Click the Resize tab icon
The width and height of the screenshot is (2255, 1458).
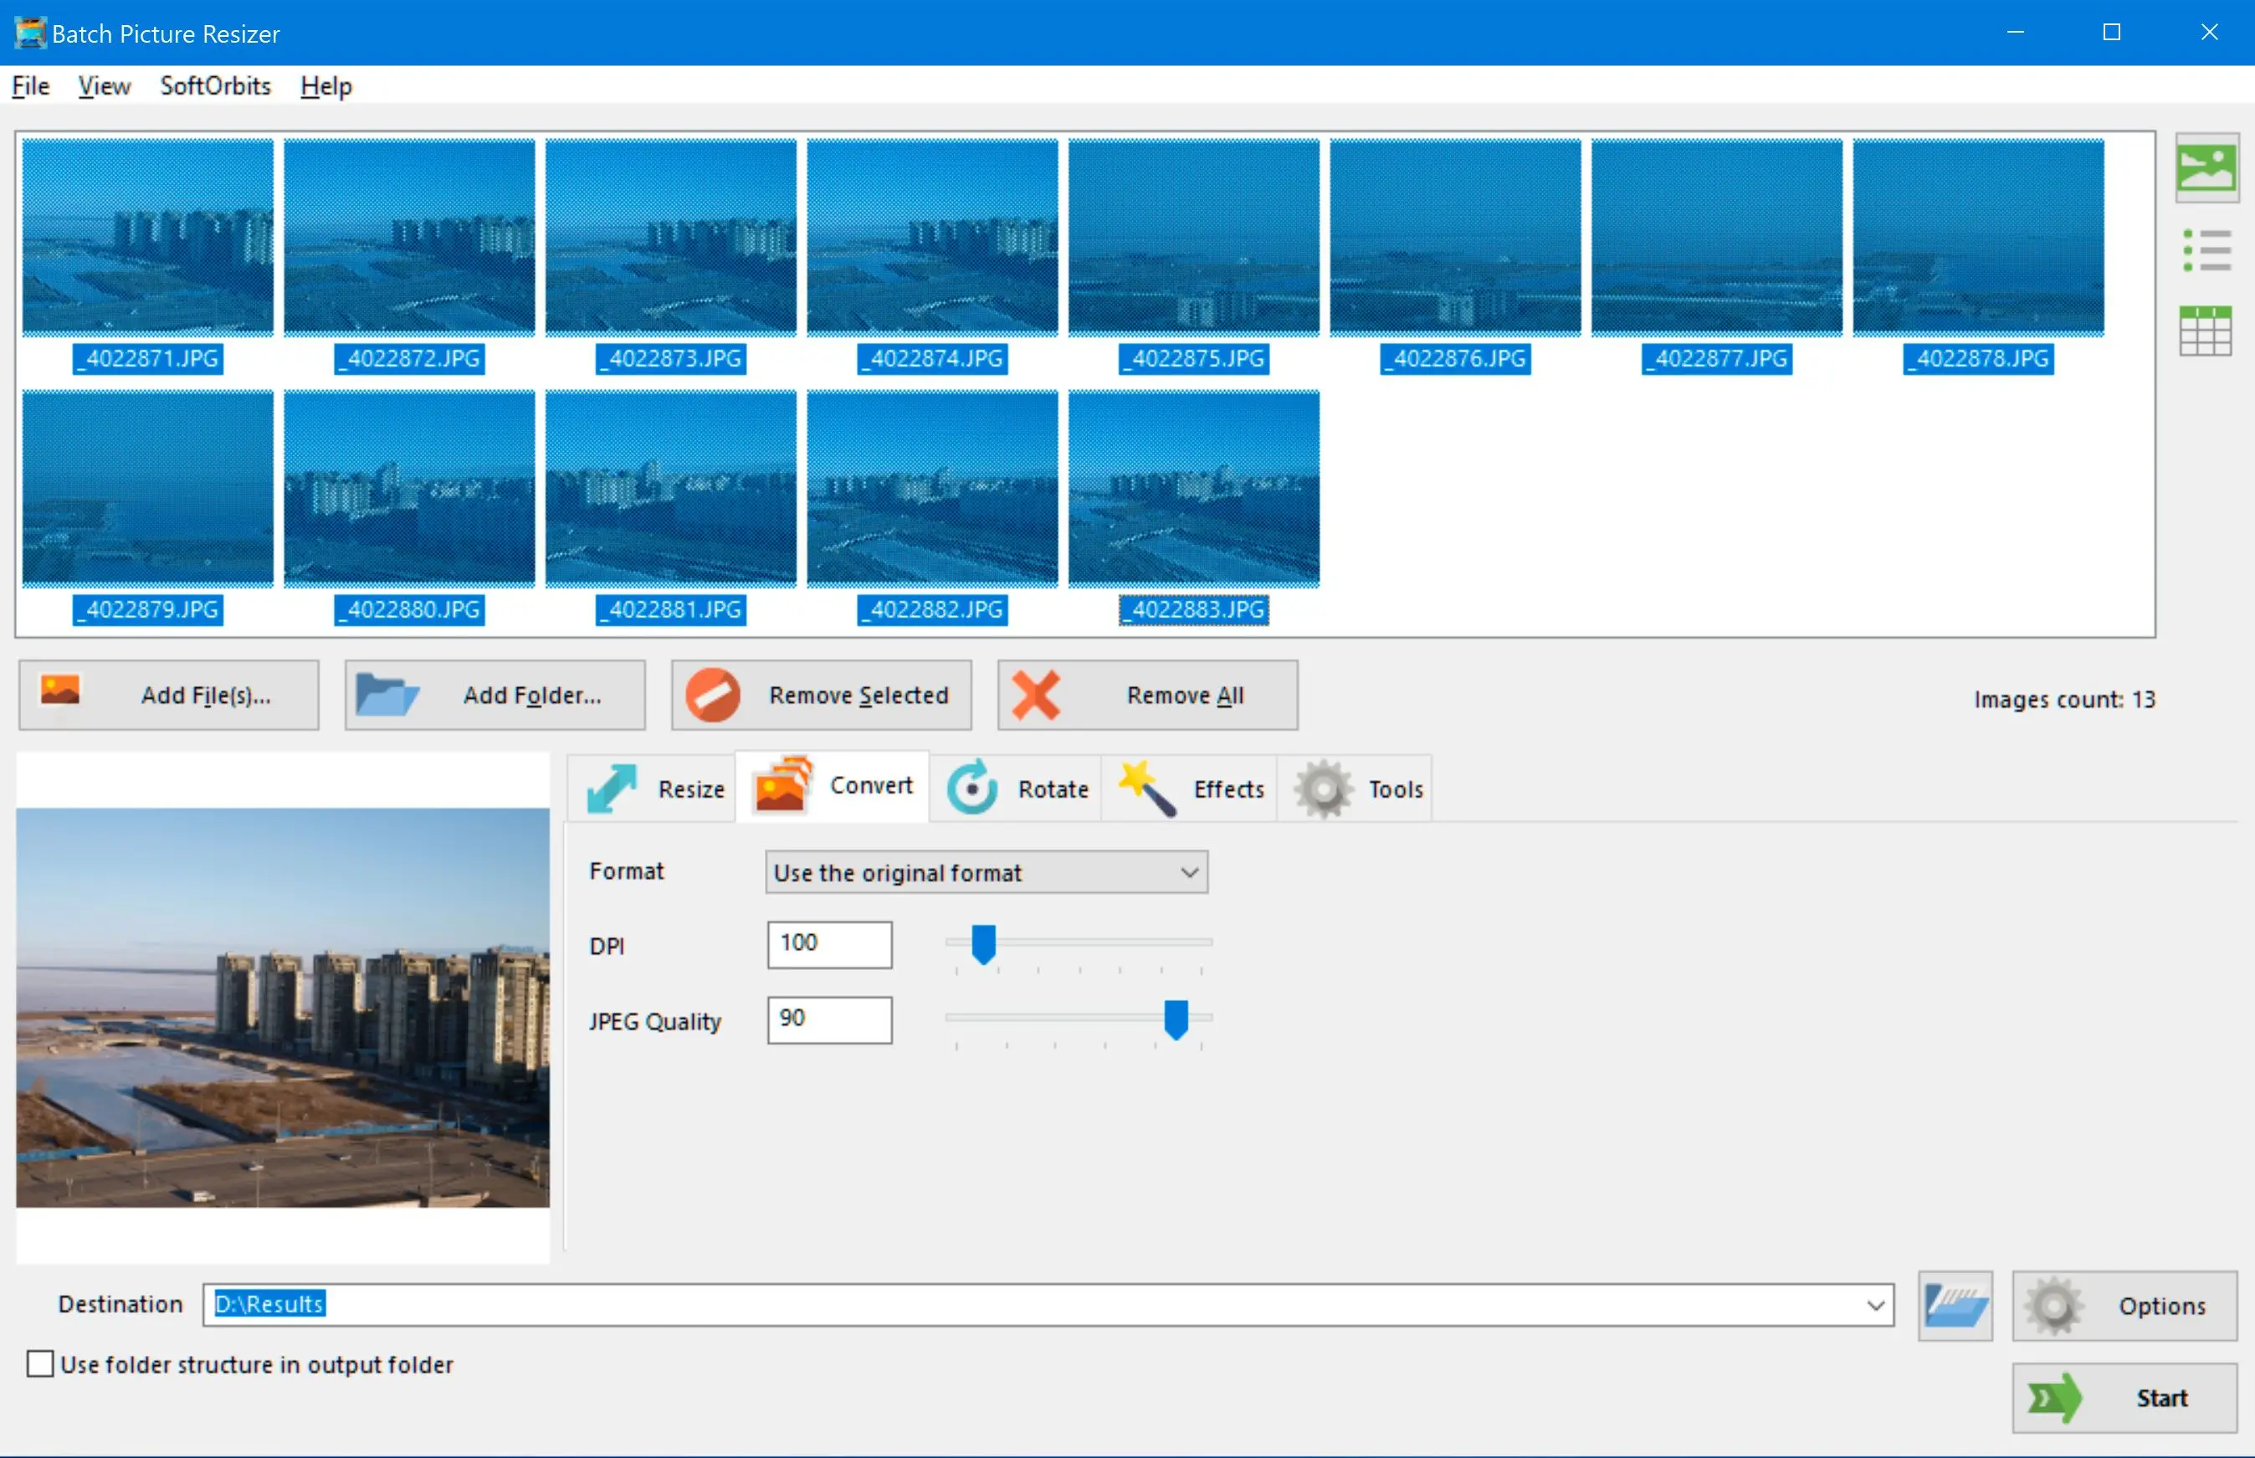[x=617, y=788]
